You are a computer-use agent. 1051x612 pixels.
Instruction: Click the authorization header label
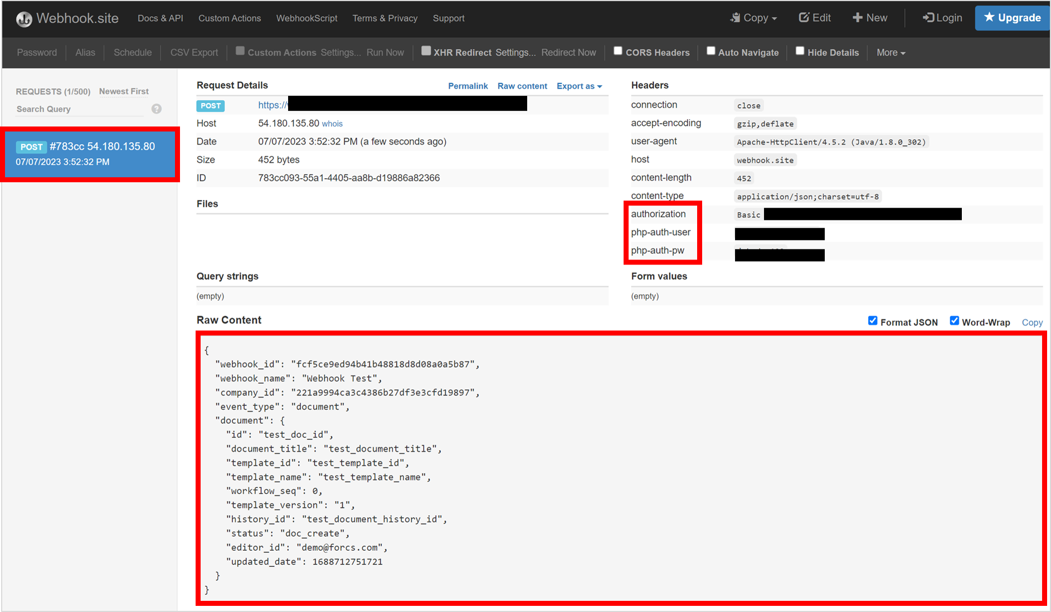658,214
